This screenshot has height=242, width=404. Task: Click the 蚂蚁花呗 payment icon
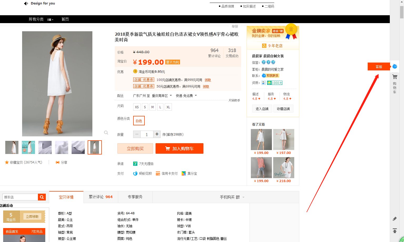click(x=135, y=173)
